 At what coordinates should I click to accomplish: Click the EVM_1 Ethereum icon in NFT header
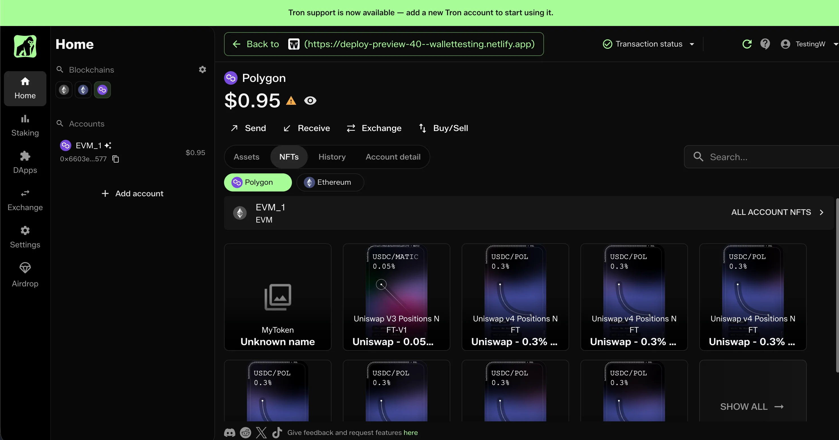pos(240,213)
